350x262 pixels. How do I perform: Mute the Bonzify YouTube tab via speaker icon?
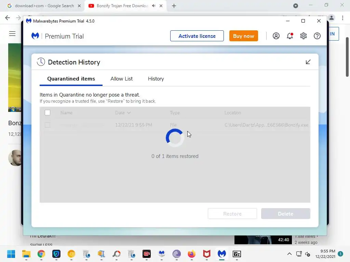pos(153,6)
